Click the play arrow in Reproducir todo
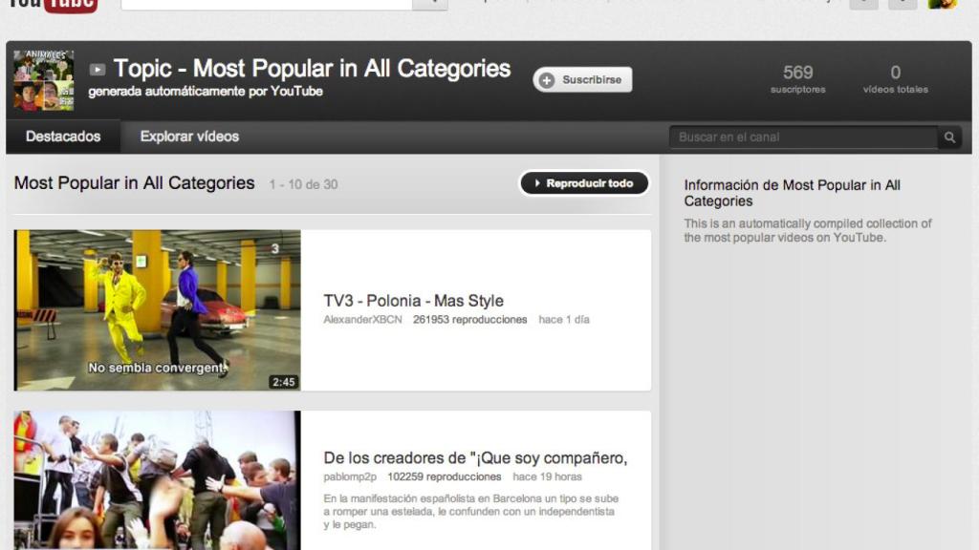This screenshot has height=550, width=979. click(537, 183)
